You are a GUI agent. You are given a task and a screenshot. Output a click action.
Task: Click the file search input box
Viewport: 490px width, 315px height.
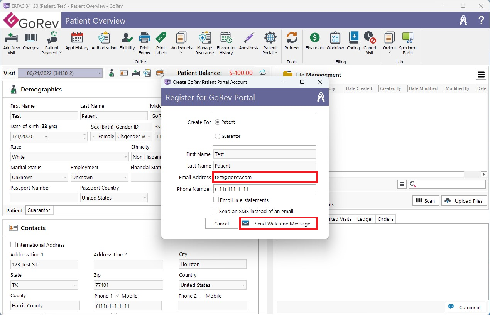coord(448,185)
